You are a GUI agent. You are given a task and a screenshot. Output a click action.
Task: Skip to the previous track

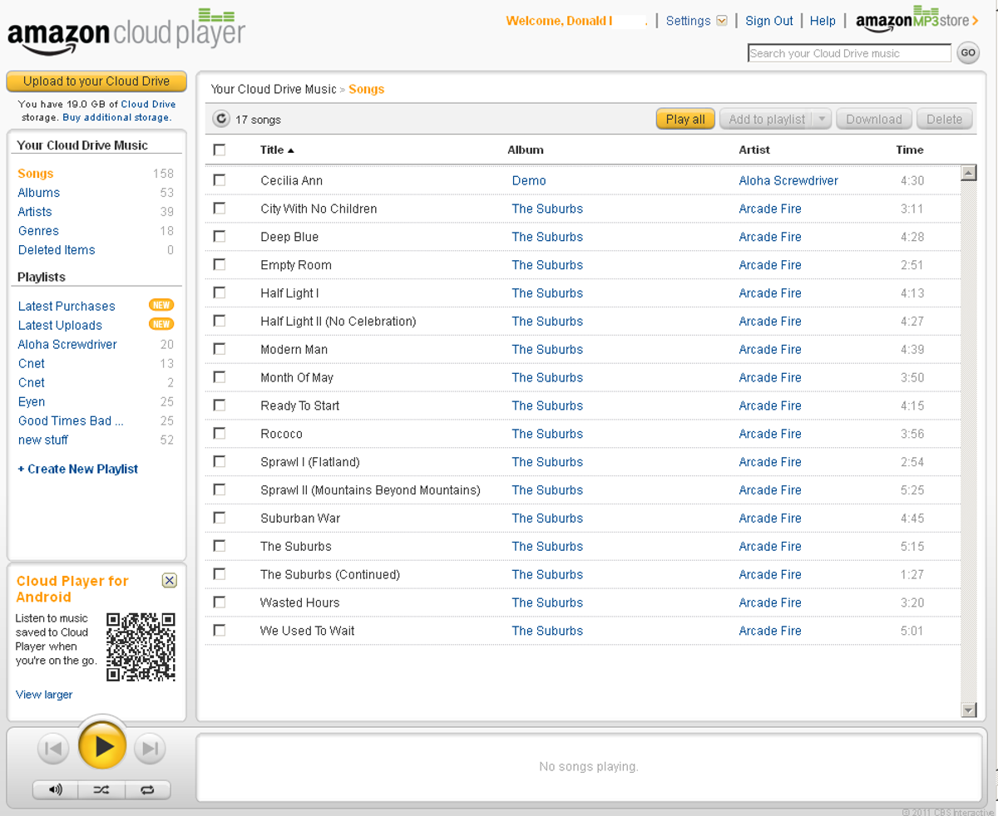click(52, 749)
